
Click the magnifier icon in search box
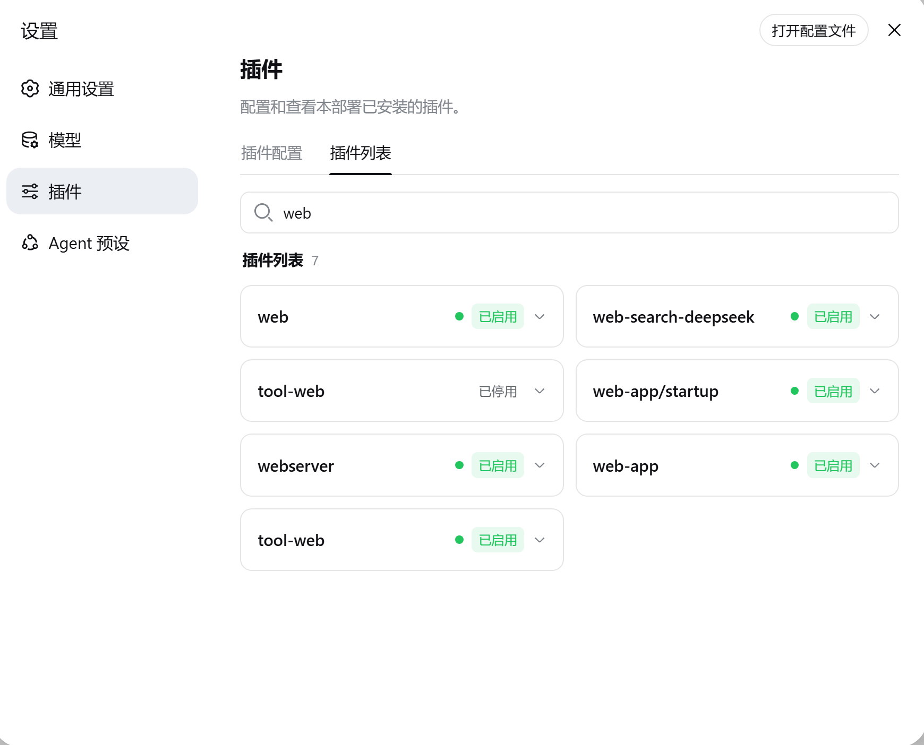click(x=263, y=213)
